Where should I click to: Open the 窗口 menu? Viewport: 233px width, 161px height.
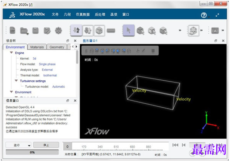[126, 14]
